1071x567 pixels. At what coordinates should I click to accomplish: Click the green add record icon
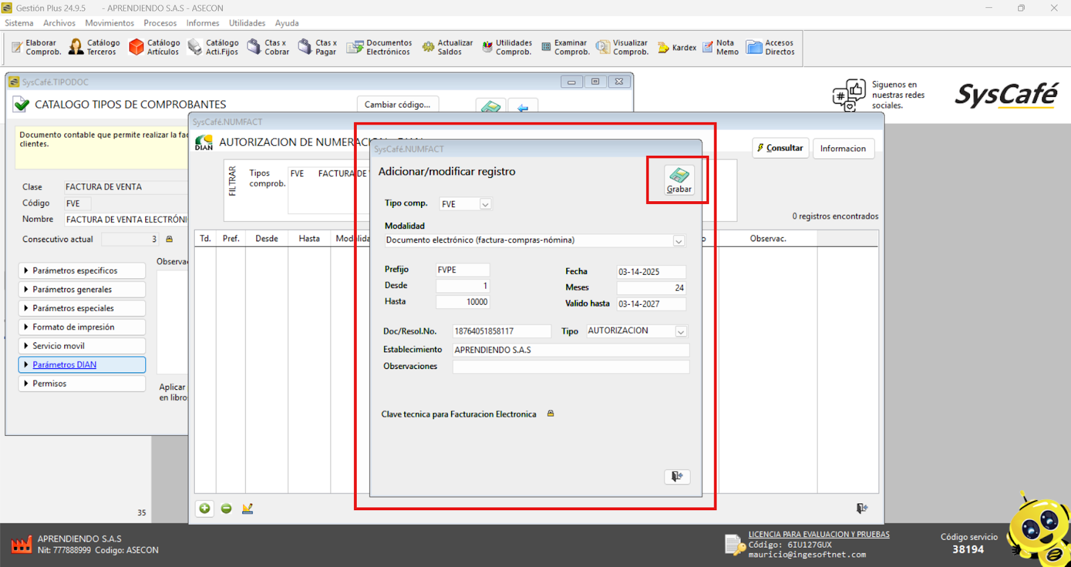[x=205, y=509]
